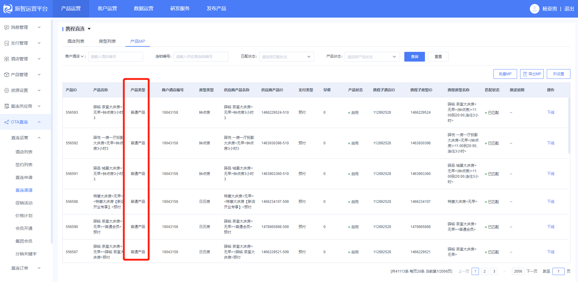Screen dimensions: 578x282
Task: Click the 查询 search button
Action: coord(415,57)
